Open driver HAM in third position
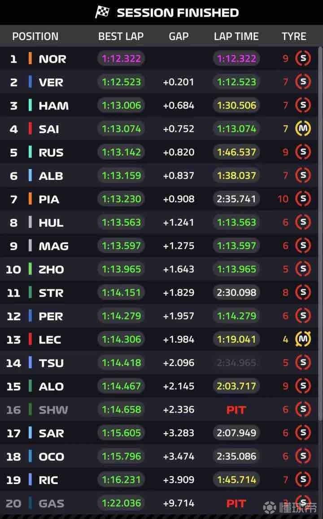Screen dimensions: 323x519 [53, 105]
